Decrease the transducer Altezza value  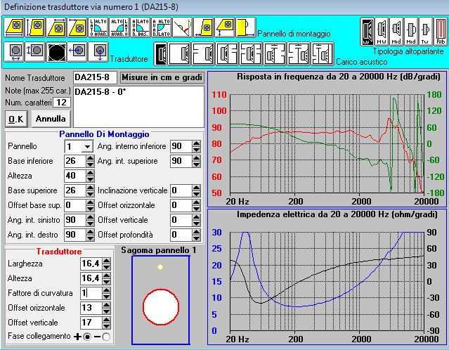click(x=107, y=282)
